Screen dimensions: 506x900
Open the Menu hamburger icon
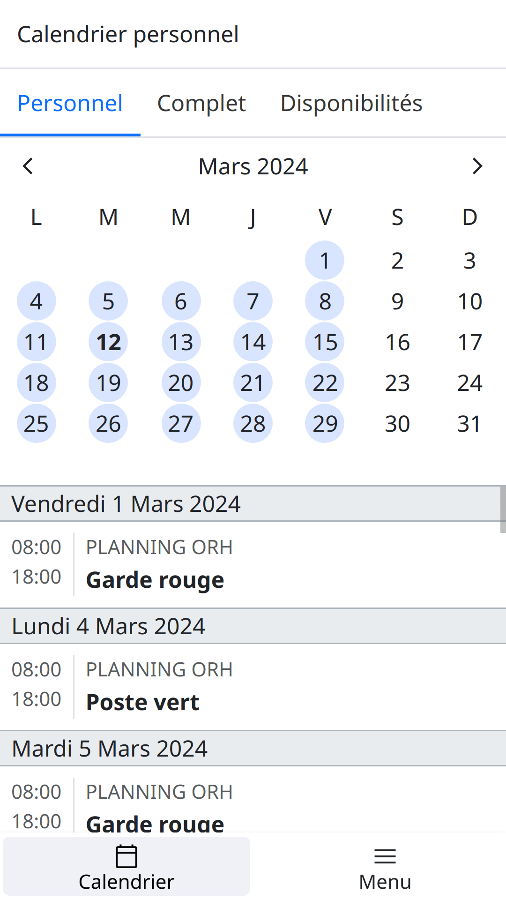384,865
